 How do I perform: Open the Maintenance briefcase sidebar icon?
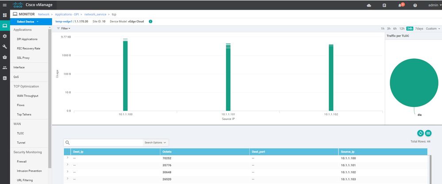coord(5,57)
